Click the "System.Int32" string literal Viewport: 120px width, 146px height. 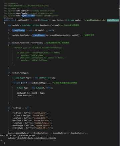[39, 115]
